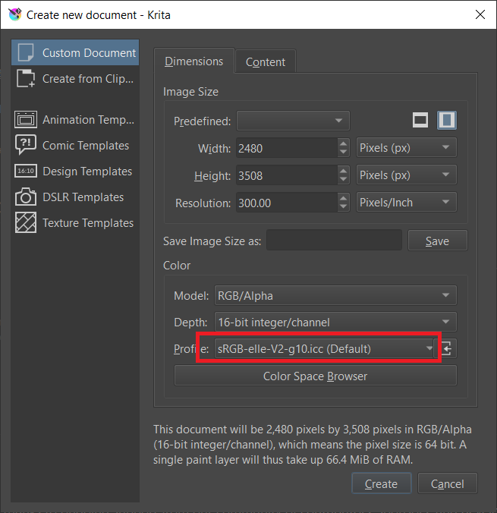Select the Custom Document option
The width and height of the screenshot is (497, 513).
click(x=75, y=52)
